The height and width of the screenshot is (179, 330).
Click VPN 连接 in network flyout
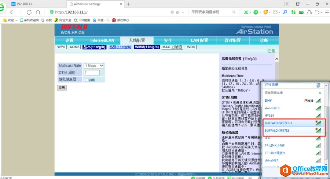click(271, 85)
